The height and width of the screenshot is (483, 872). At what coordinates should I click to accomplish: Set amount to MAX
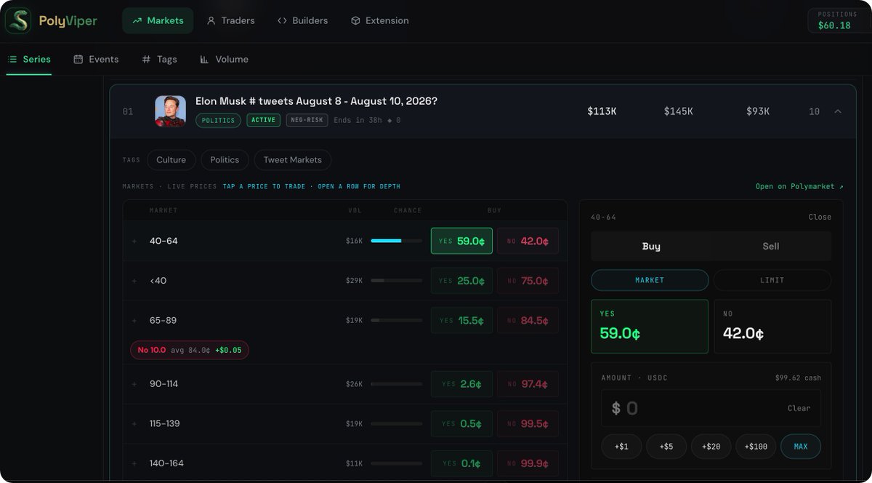(x=801, y=447)
